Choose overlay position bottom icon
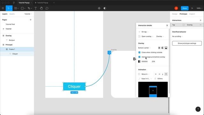 point(166,48)
